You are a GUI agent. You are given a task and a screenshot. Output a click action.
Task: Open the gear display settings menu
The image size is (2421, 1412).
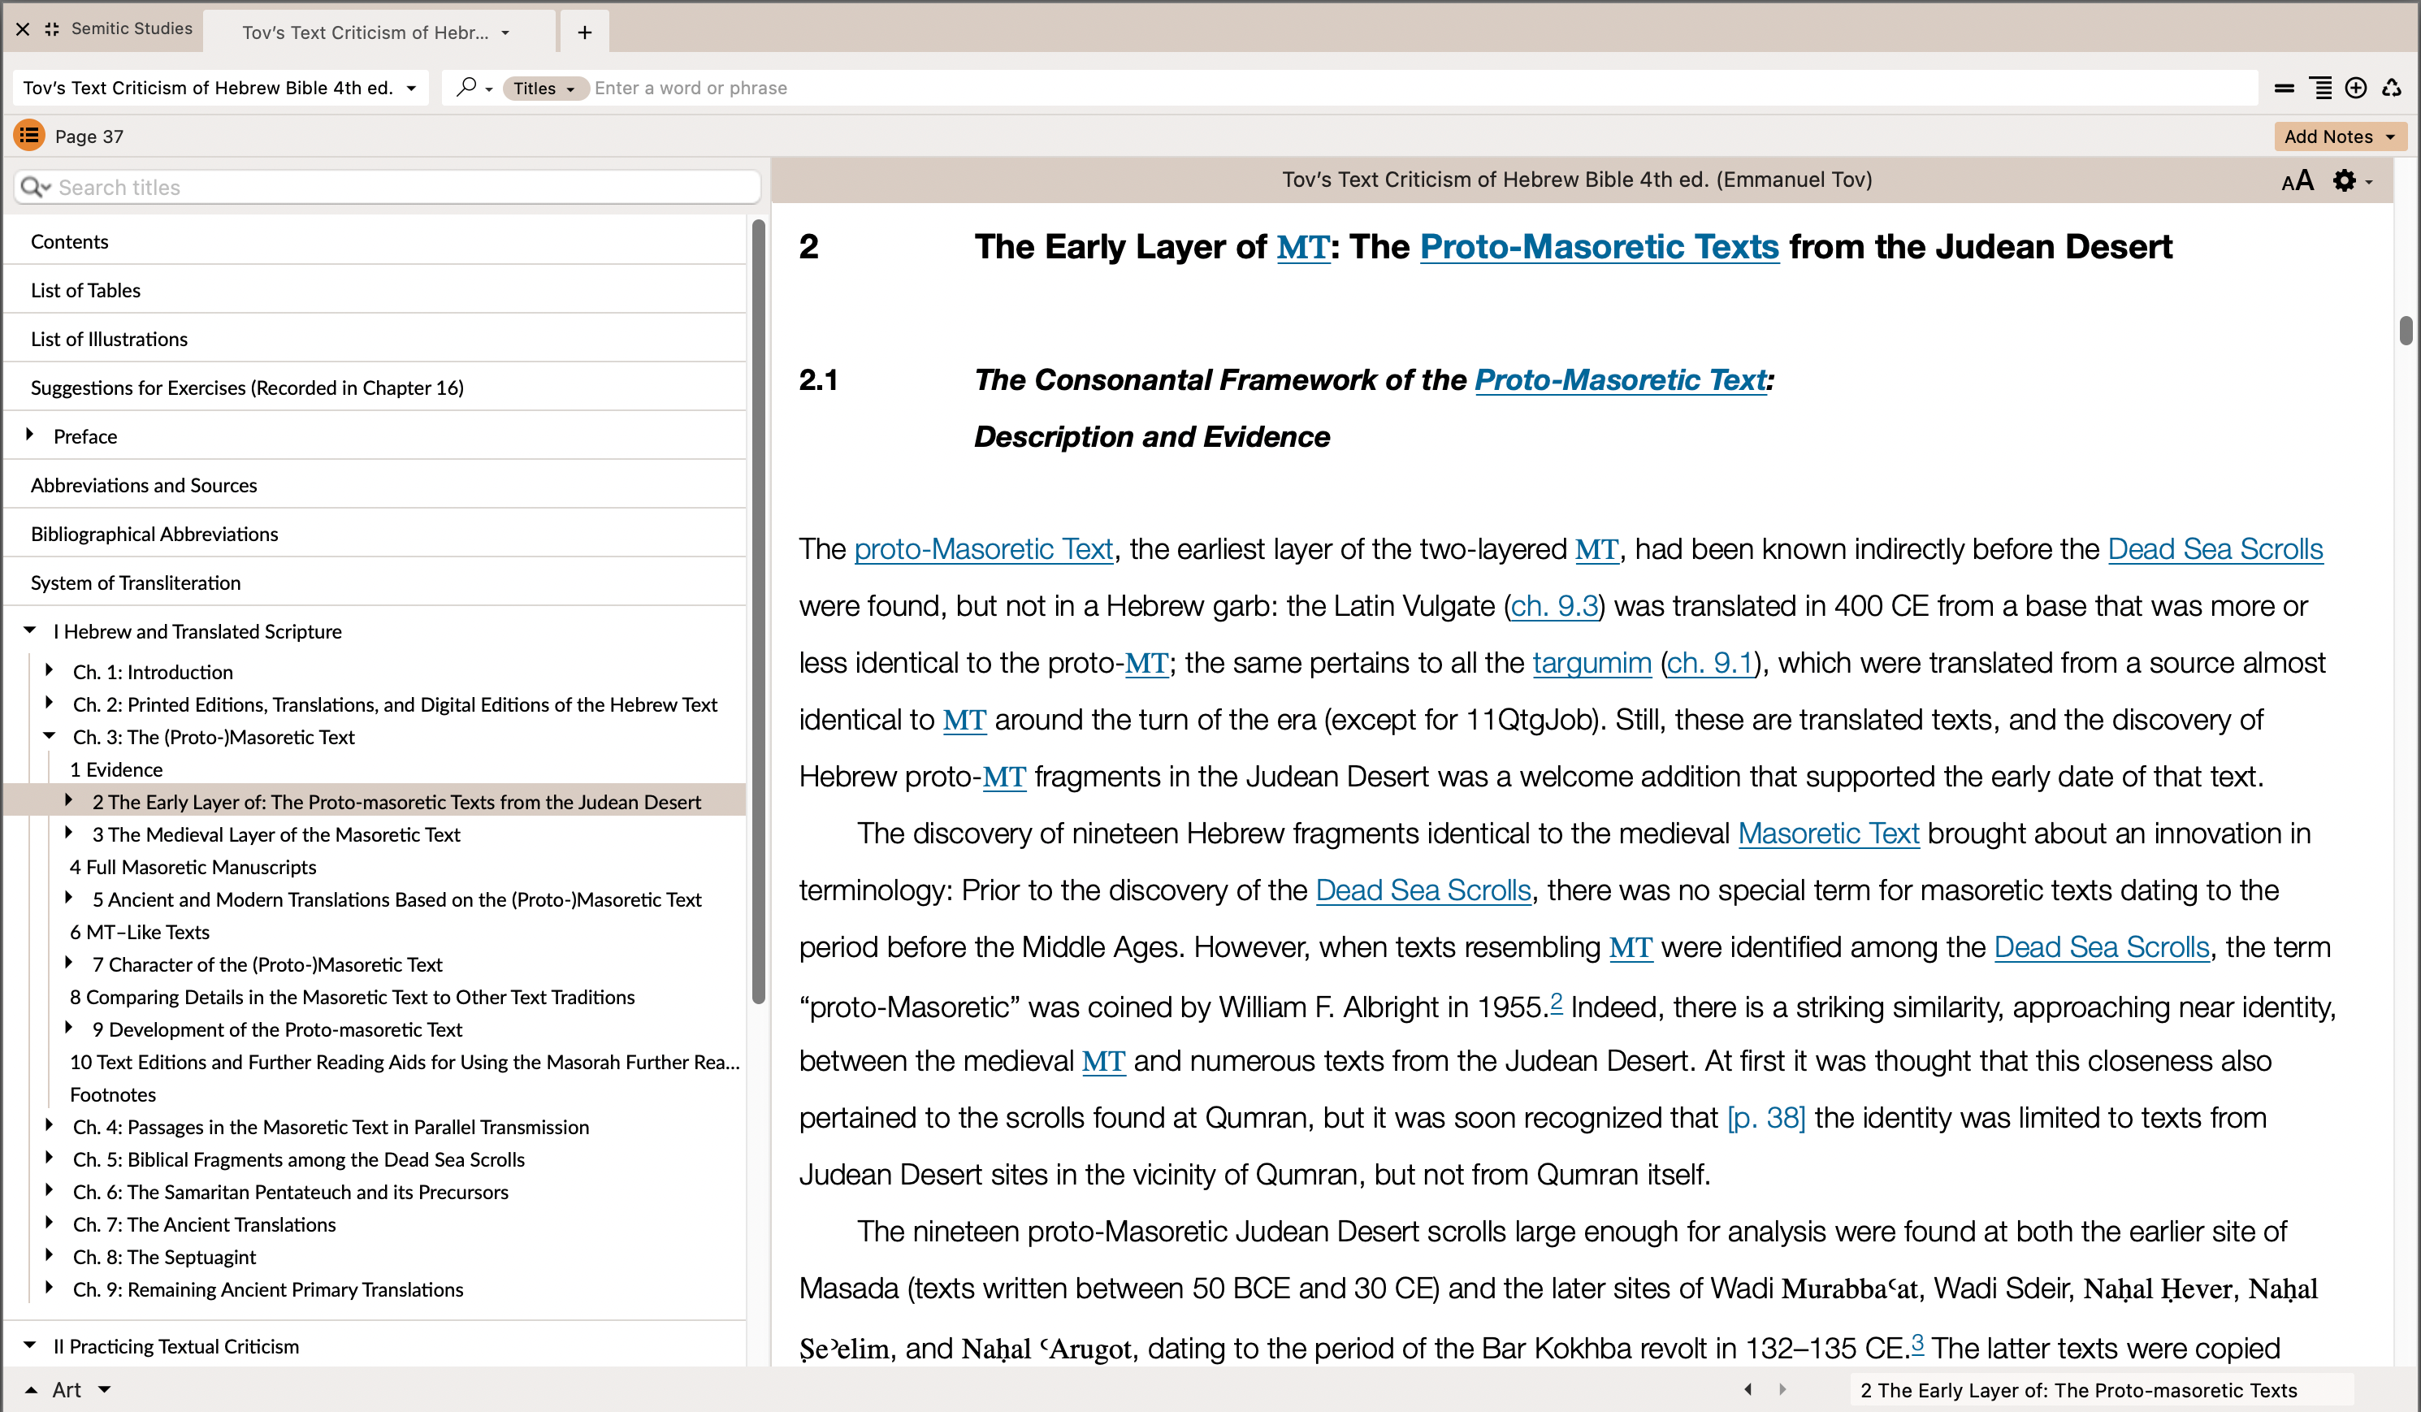(x=2345, y=180)
